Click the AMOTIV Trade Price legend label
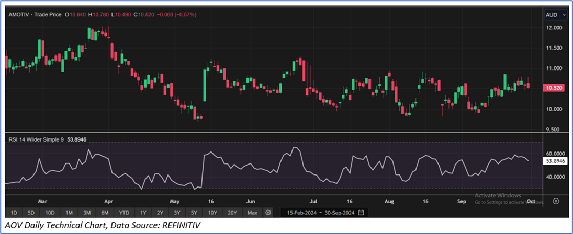The width and height of the screenshot is (573, 234). tap(34, 14)
